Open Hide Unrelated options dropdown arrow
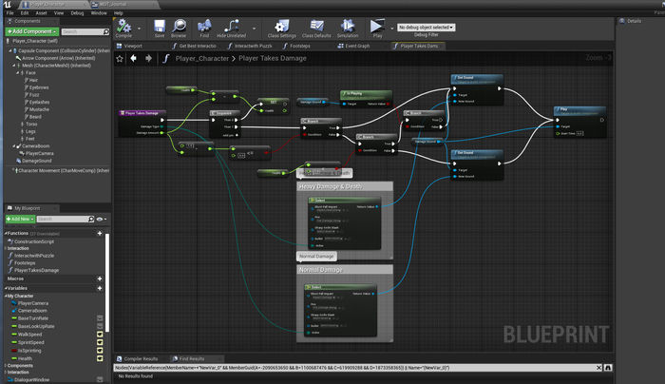Viewport: 665px width, 384px height. (254, 29)
